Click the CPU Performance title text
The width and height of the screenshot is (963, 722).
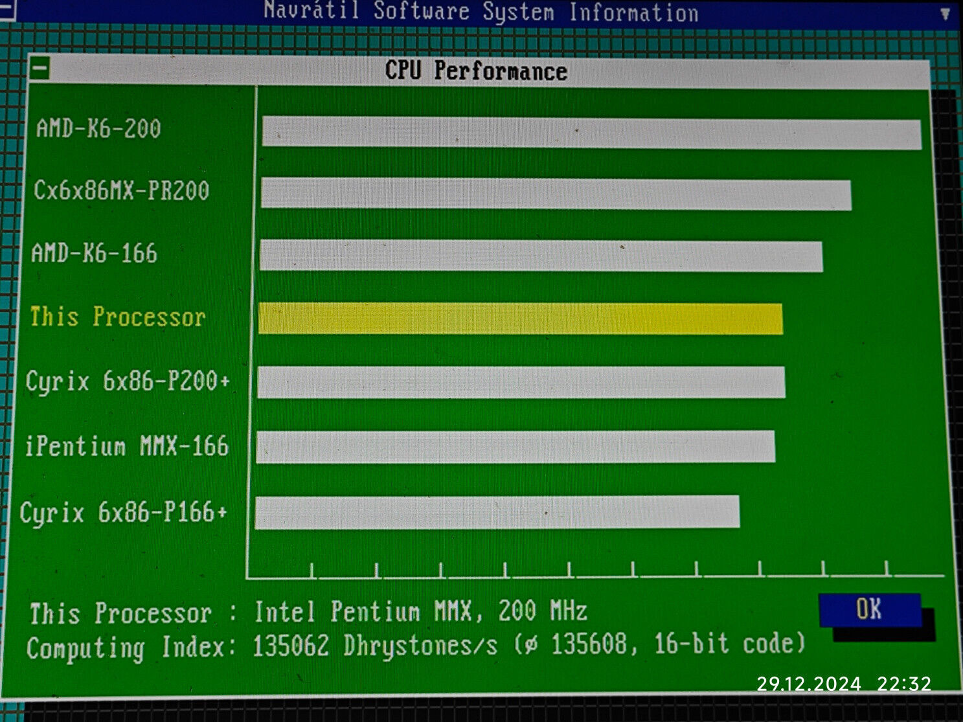coord(476,71)
